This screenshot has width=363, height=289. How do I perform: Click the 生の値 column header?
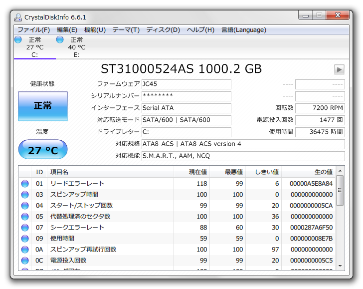pos(308,172)
